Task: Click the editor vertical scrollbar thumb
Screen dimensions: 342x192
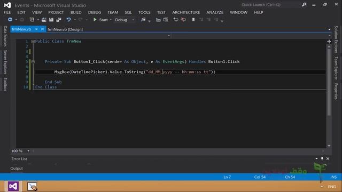Action: [x=329, y=82]
